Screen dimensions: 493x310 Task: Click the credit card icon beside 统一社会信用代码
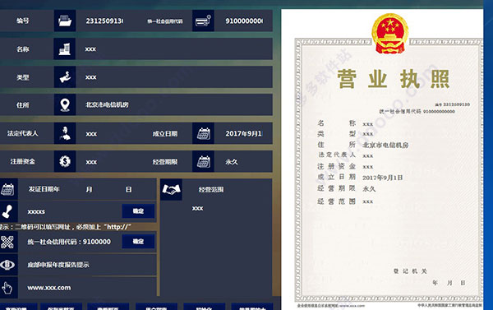[203, 21]
